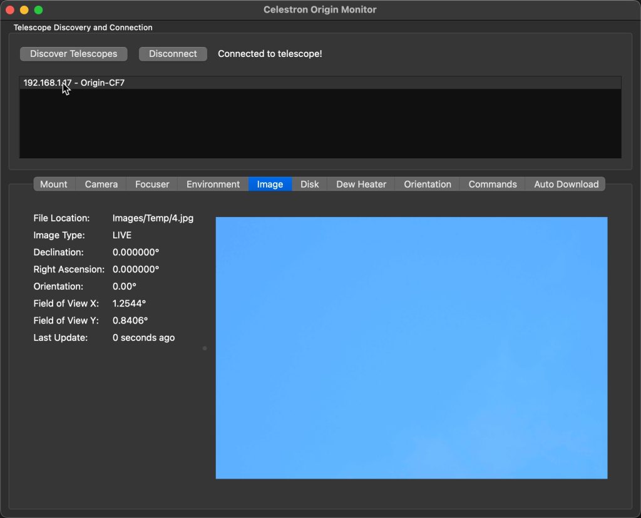Click the Field of View Y value 0.8406°

point(130,321)
